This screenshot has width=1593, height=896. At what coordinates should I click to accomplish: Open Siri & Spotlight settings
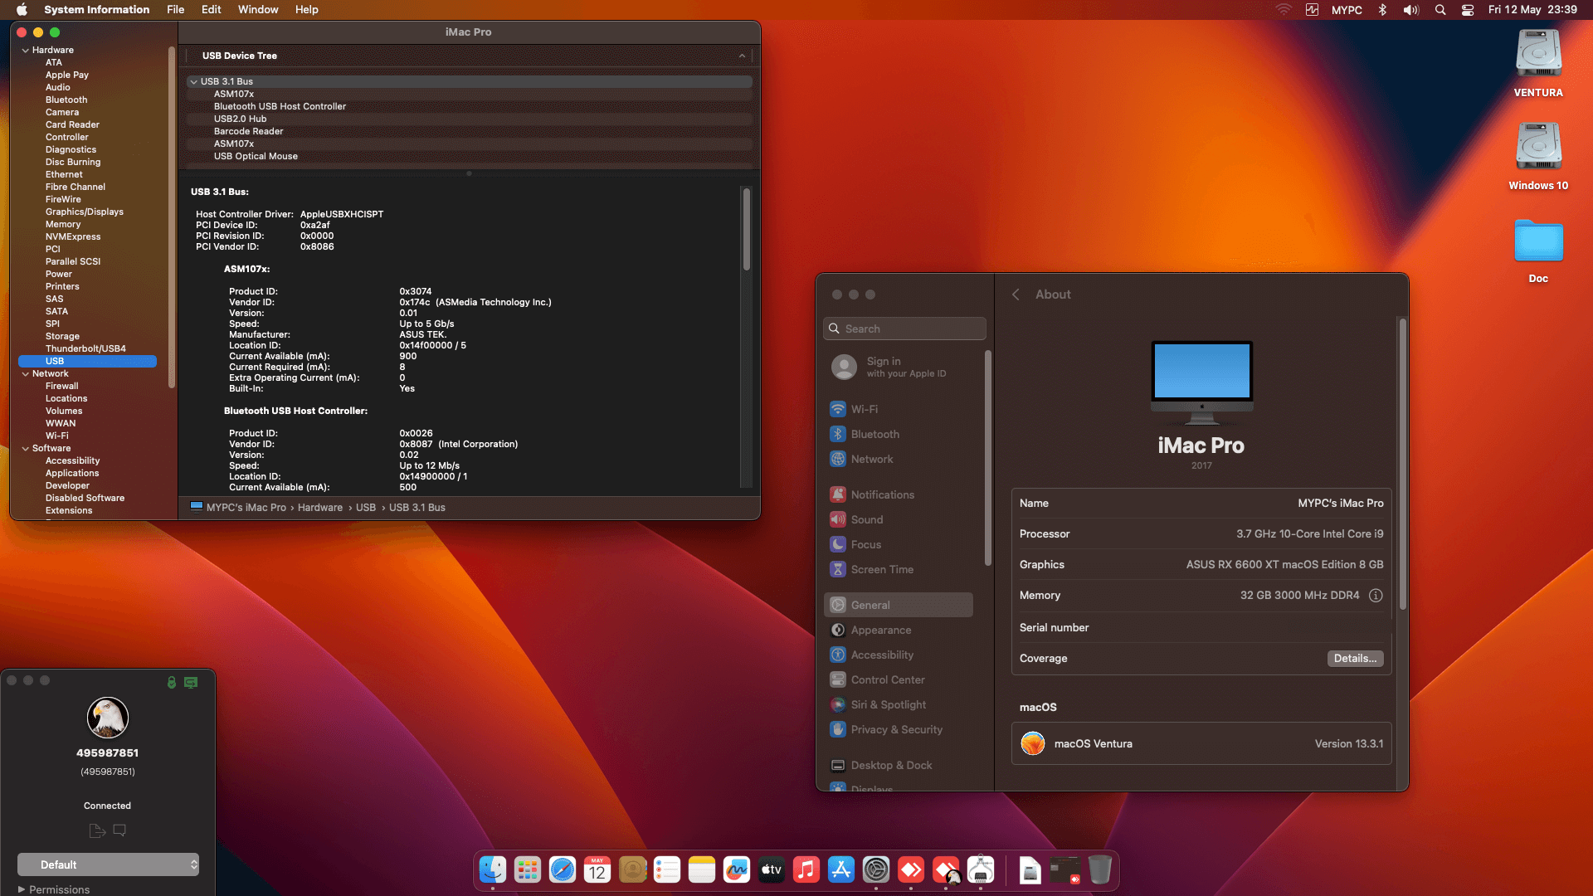tap(899, 704)
